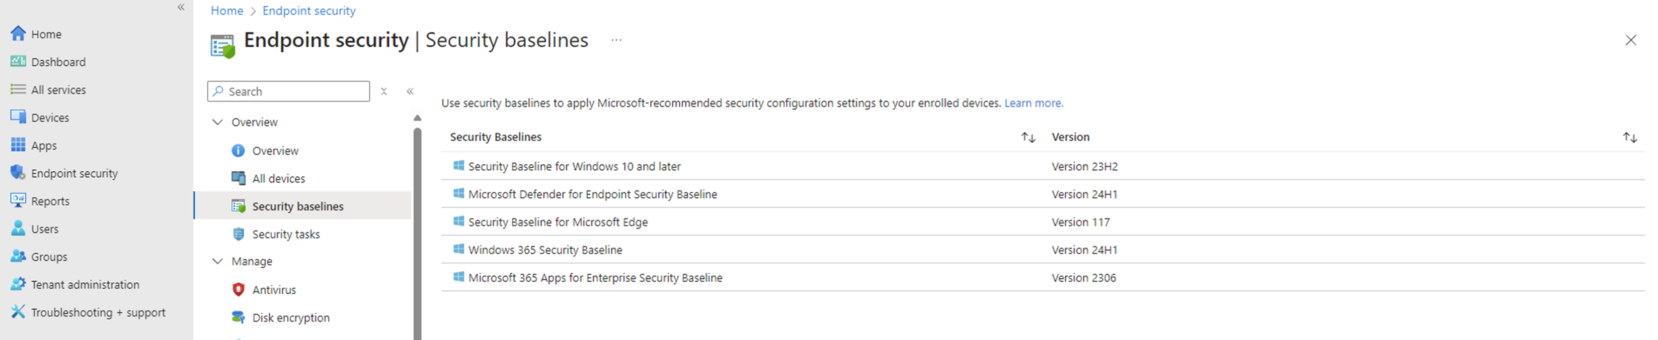Collapse the Overview section chevron
The image size is (1658, 340).
(x=217, y=122)
